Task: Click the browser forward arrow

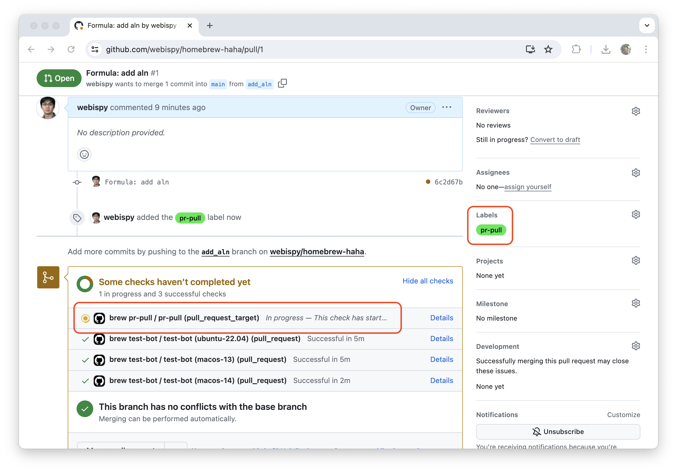Action: [x=51, y=49]
